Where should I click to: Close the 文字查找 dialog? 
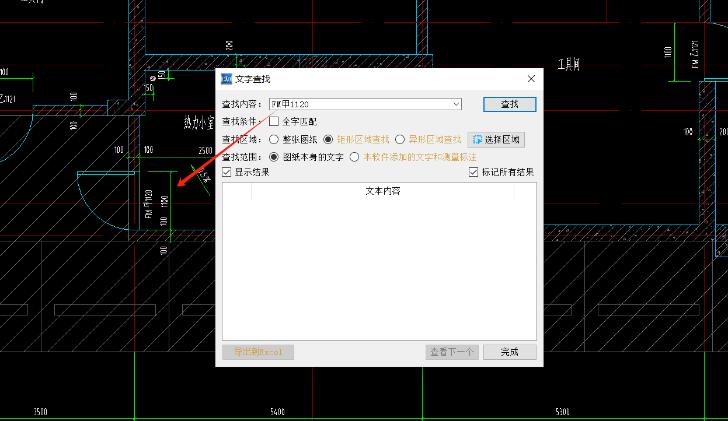[x=531, y=79]
